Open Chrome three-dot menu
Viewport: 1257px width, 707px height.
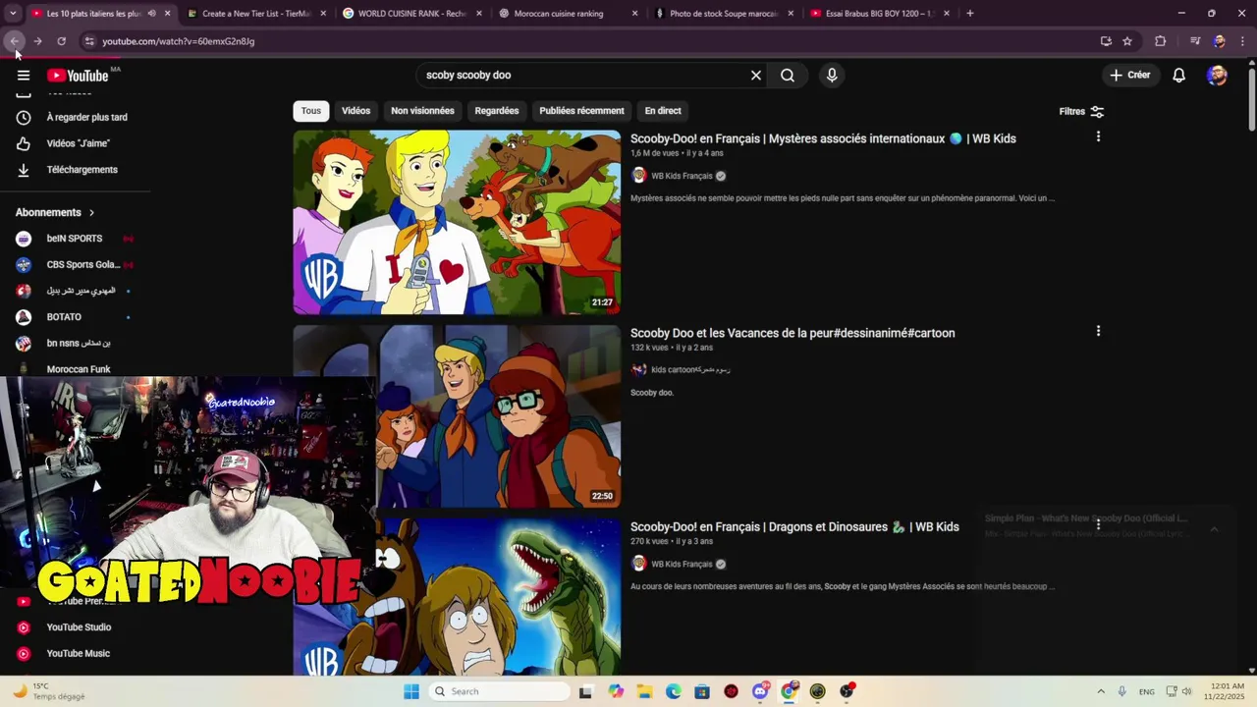click(x=1242, y=41)
